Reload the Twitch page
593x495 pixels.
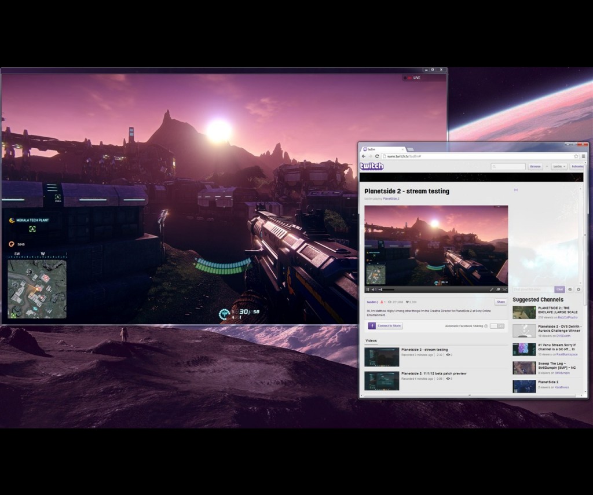coord(377,156)
